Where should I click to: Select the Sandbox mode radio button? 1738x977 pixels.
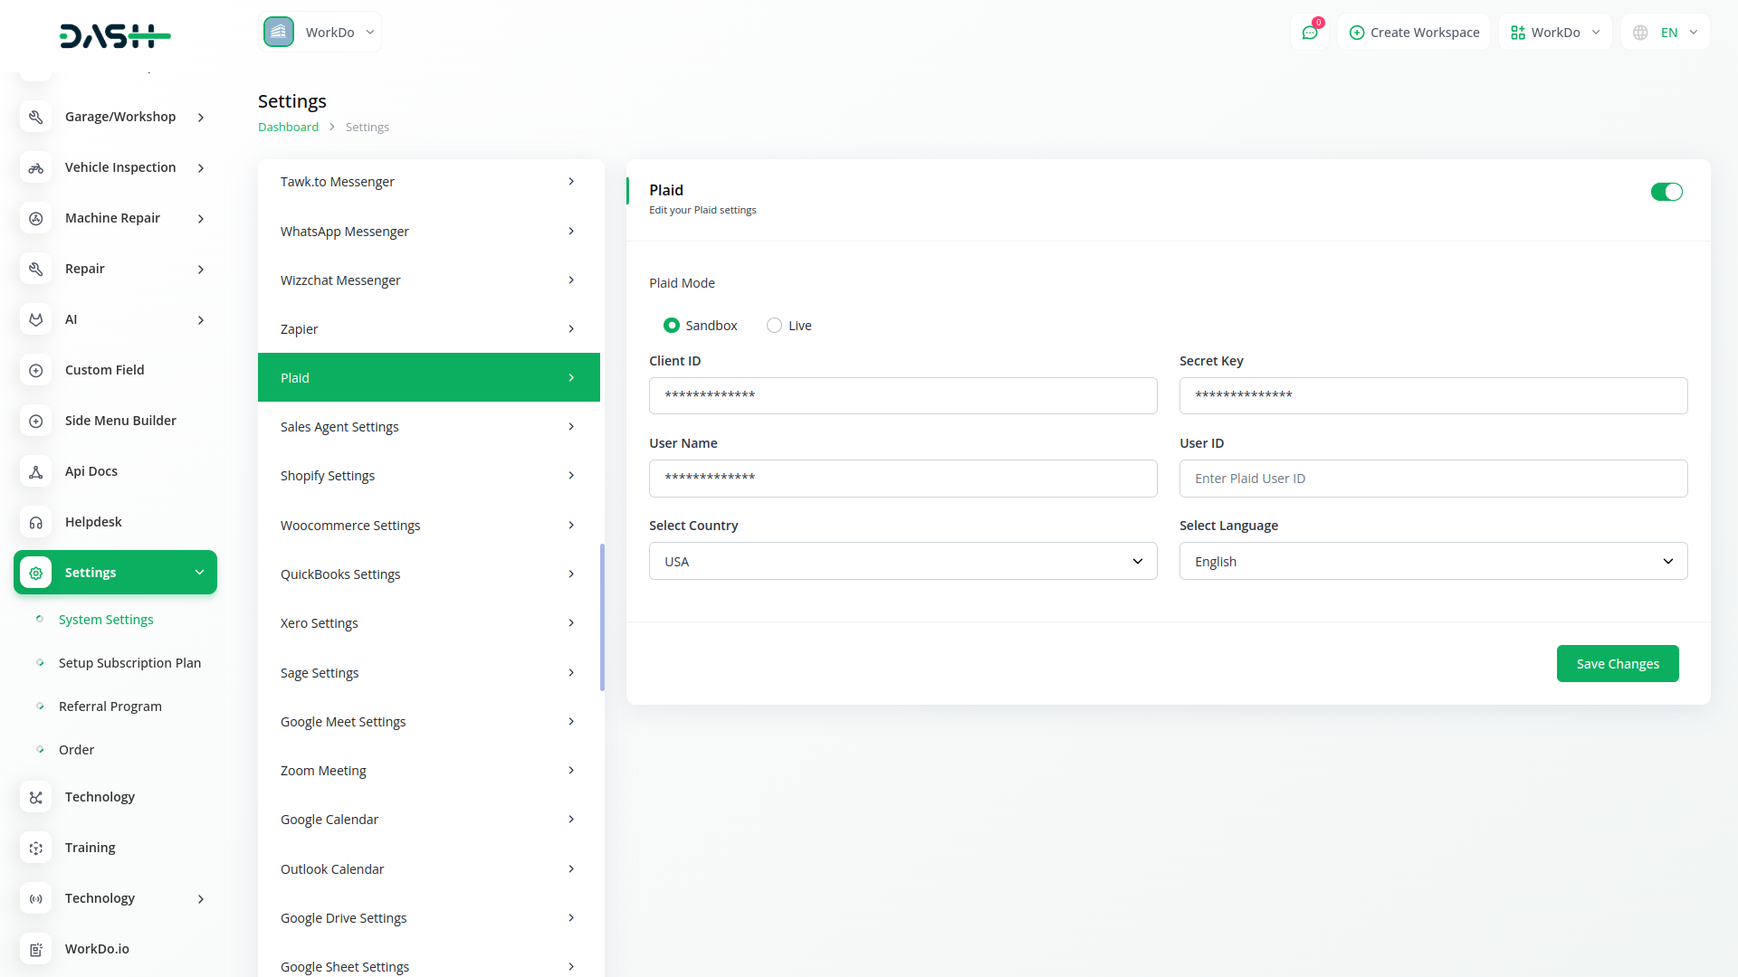click(x=672, y=326)
